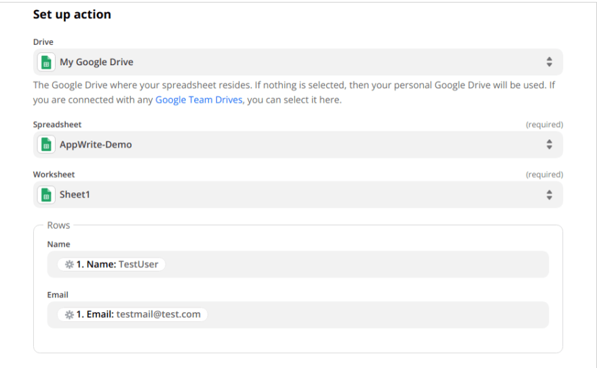Viewport: 597px width, 368px height.
Task: Click the Spreadsheet field label
Action: tap(57, 124)
